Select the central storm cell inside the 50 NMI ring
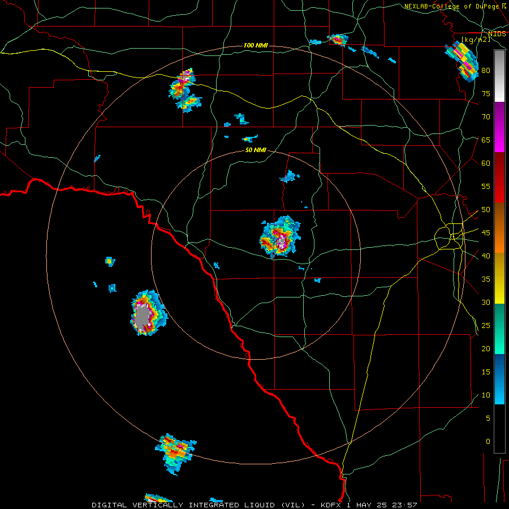 point(281,237)
